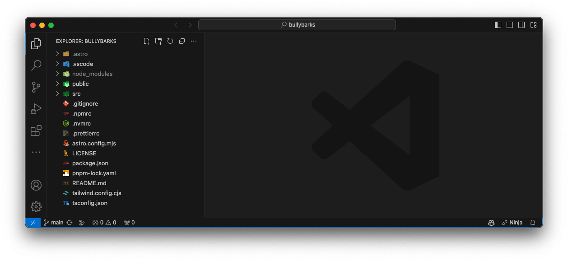Screen dimensions: 568x261
Task: Open astro.config.mjs in the editor
Action: tap(126, 143)
